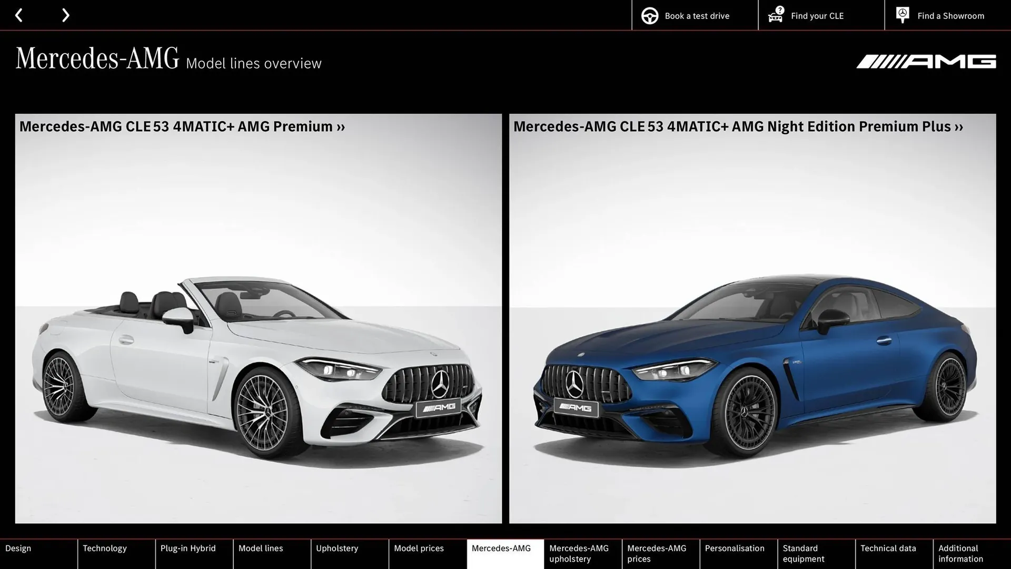Click the chevrons after the AMG Premium title
This screenshot has width=1011, height=569.
(340, 127)
